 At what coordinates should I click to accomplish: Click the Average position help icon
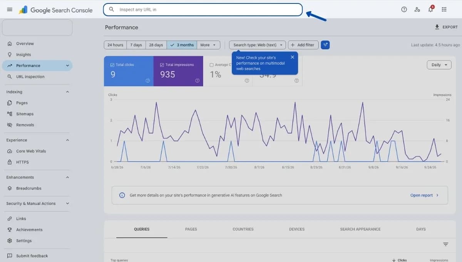[x=296, y=81]
